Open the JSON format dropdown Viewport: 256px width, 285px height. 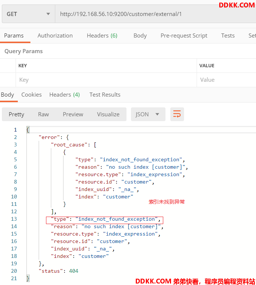click(148, 114)
